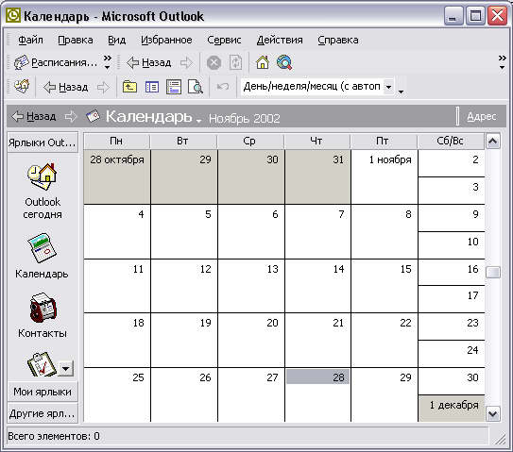Select the Мои ярлыки group button
513x452 pixels.
coord(43,392)
